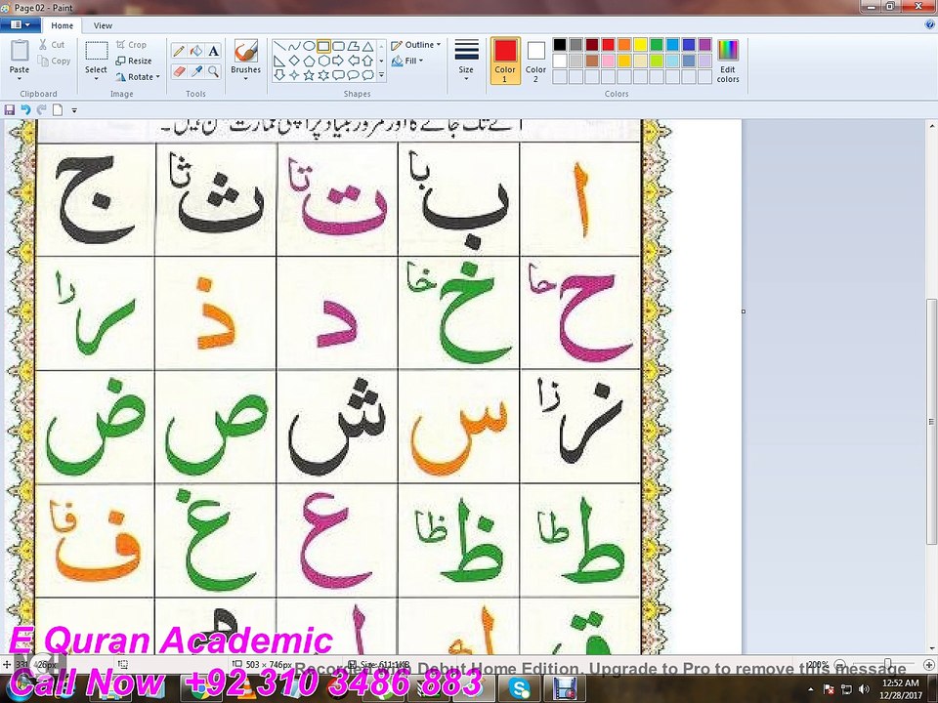Open the shape Fill dropdown
Image resolution: width=938 pixels, height=703 pixels.
407,61
